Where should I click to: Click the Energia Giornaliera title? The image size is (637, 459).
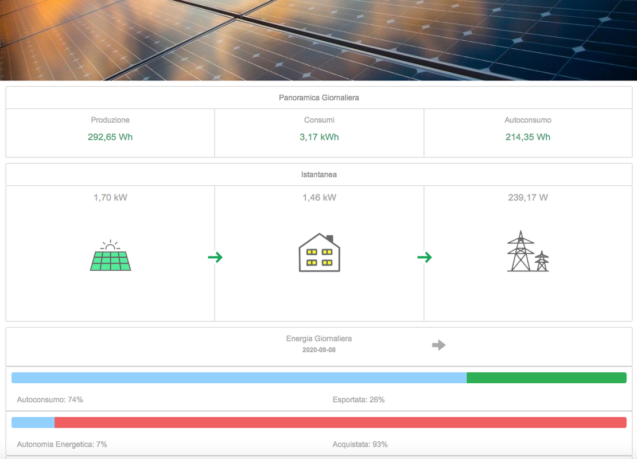[x=319, y=339]
